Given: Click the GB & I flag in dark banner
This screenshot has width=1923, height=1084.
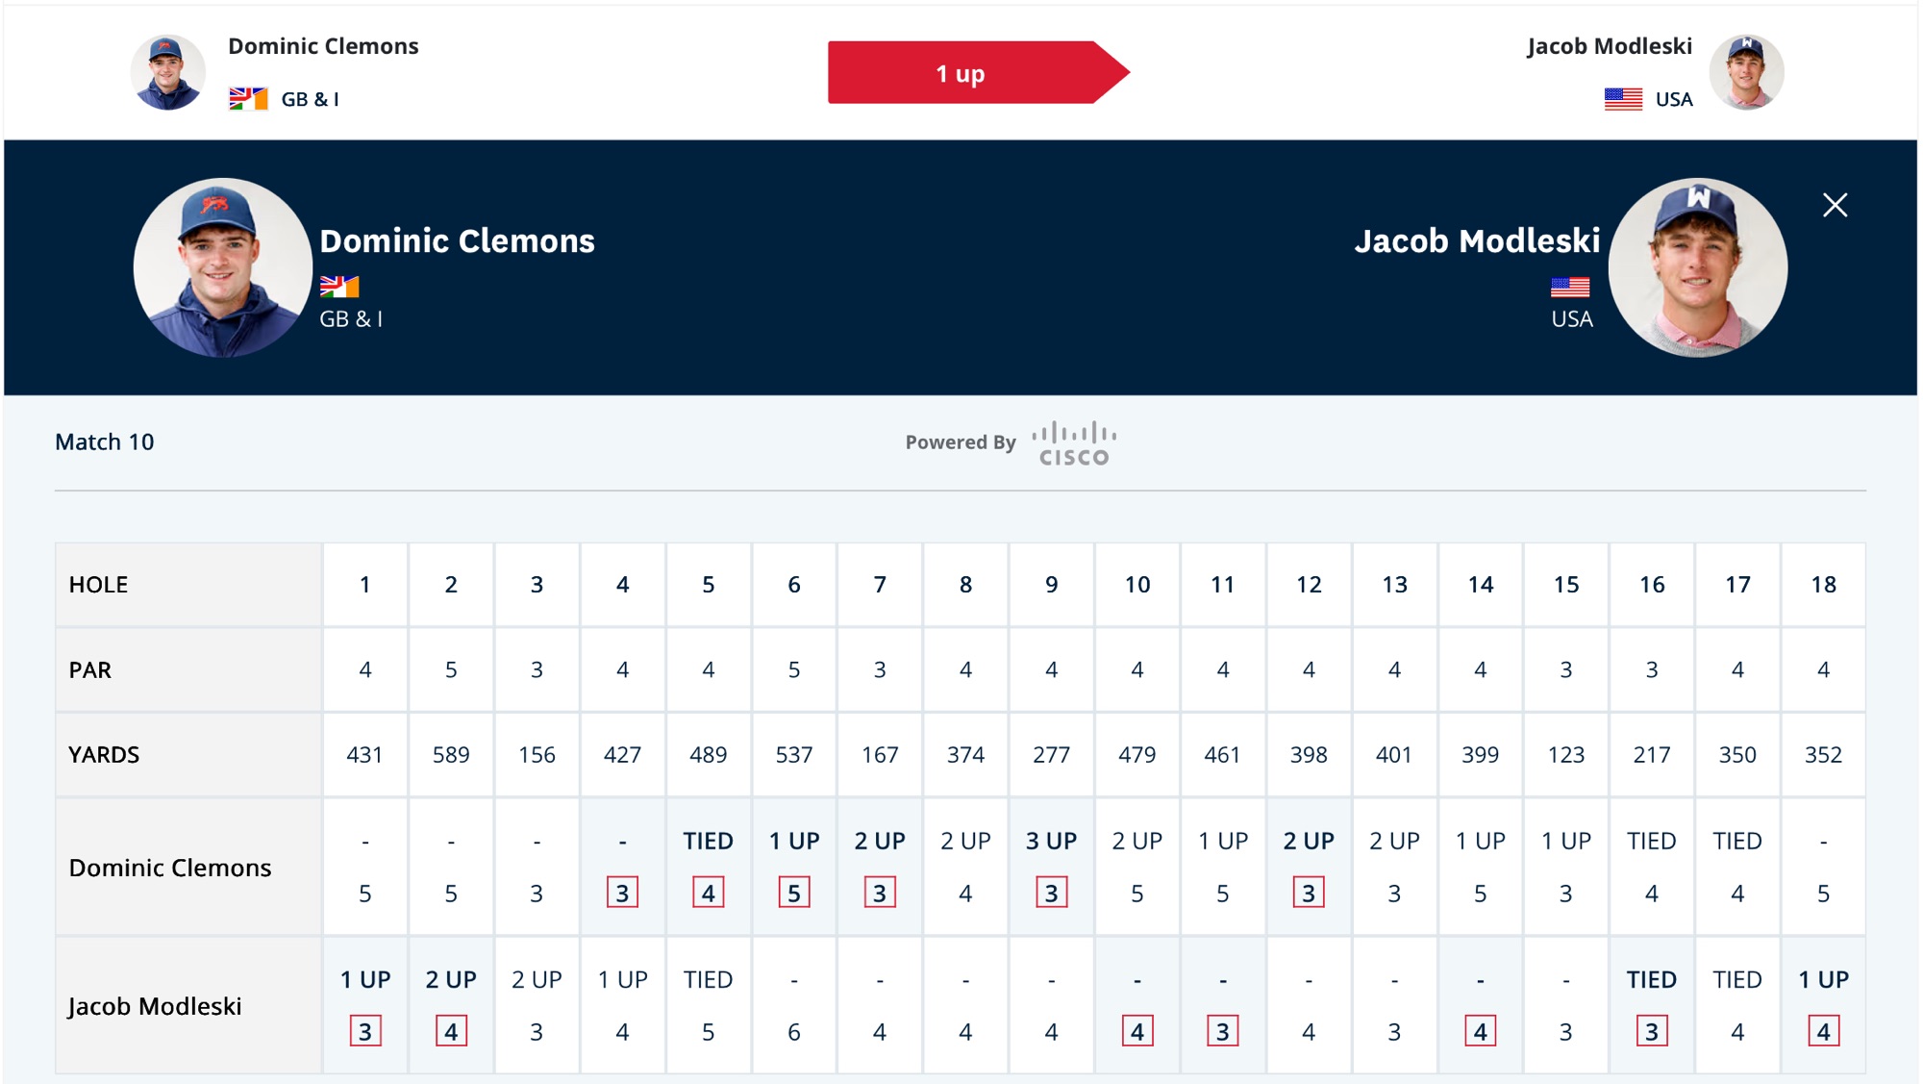Looking at the screenshot, I should pos(339,287).
